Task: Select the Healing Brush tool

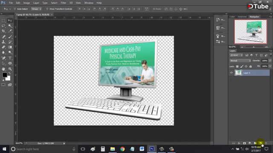Action: pos(3,37)
